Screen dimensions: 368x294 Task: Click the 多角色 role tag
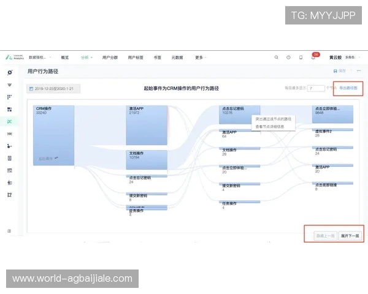(350, 57)
